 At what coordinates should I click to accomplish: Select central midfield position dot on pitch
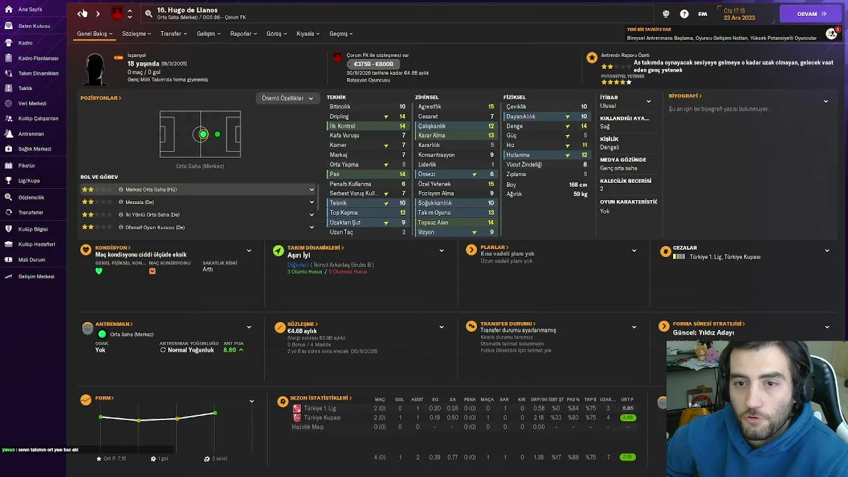click(203, 134)
